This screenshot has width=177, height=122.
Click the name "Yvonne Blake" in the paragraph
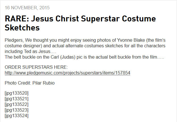coord(130,40)
